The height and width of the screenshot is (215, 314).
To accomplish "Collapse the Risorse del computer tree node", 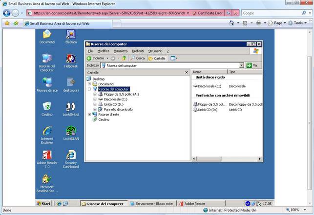I will (89, 89).
